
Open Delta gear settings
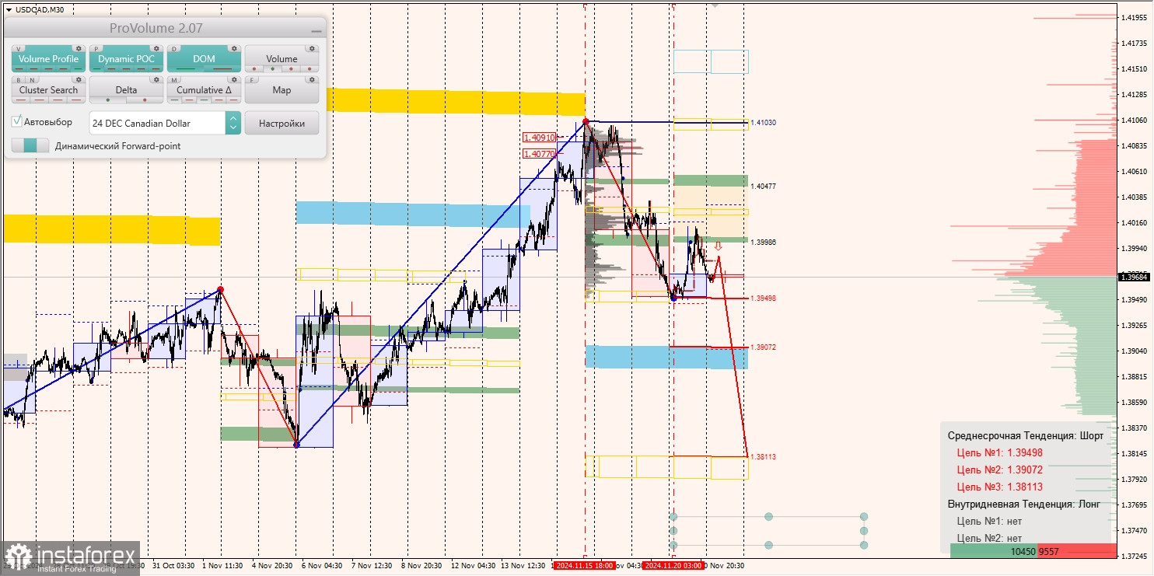(156, 79)
